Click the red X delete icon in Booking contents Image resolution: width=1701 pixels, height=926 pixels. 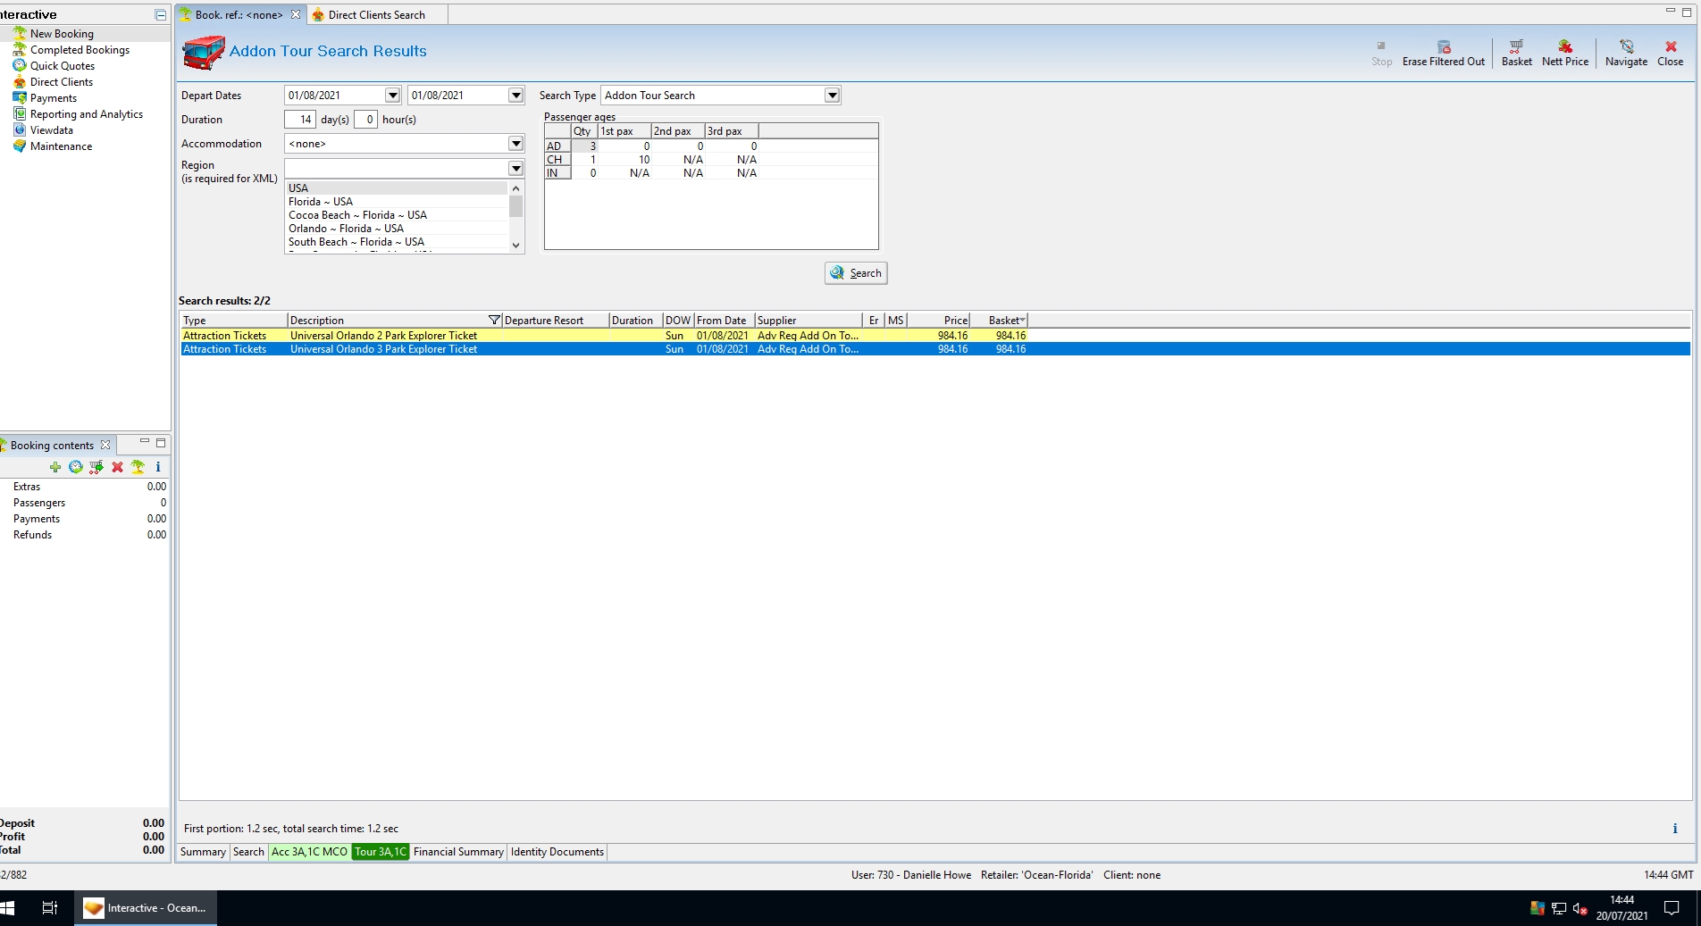coord(117,467)
